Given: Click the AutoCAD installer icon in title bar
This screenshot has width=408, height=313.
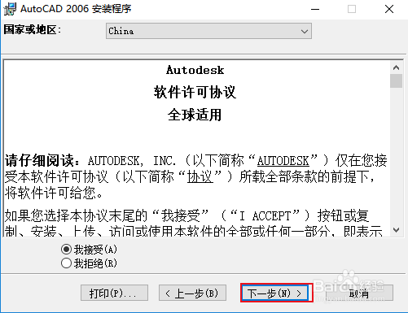Looking at the screenshot, I should click(10, 9).
